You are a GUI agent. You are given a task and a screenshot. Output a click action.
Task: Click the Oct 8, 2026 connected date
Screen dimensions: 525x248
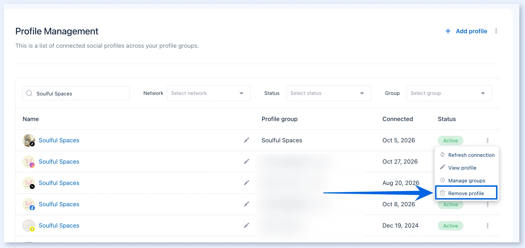click(399, 204)
